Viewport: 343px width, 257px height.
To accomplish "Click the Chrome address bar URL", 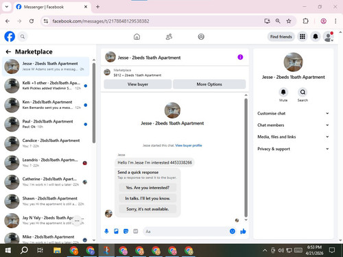I will tap(101, 21).
